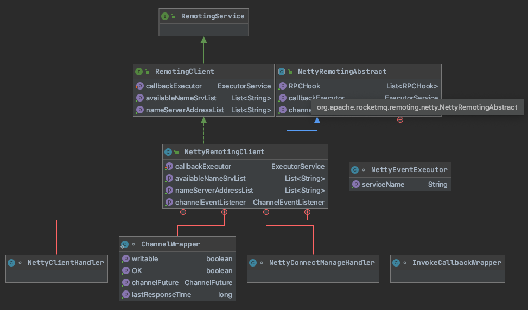
Task: Click the String type of serviceName
Action: pos(437,184)
